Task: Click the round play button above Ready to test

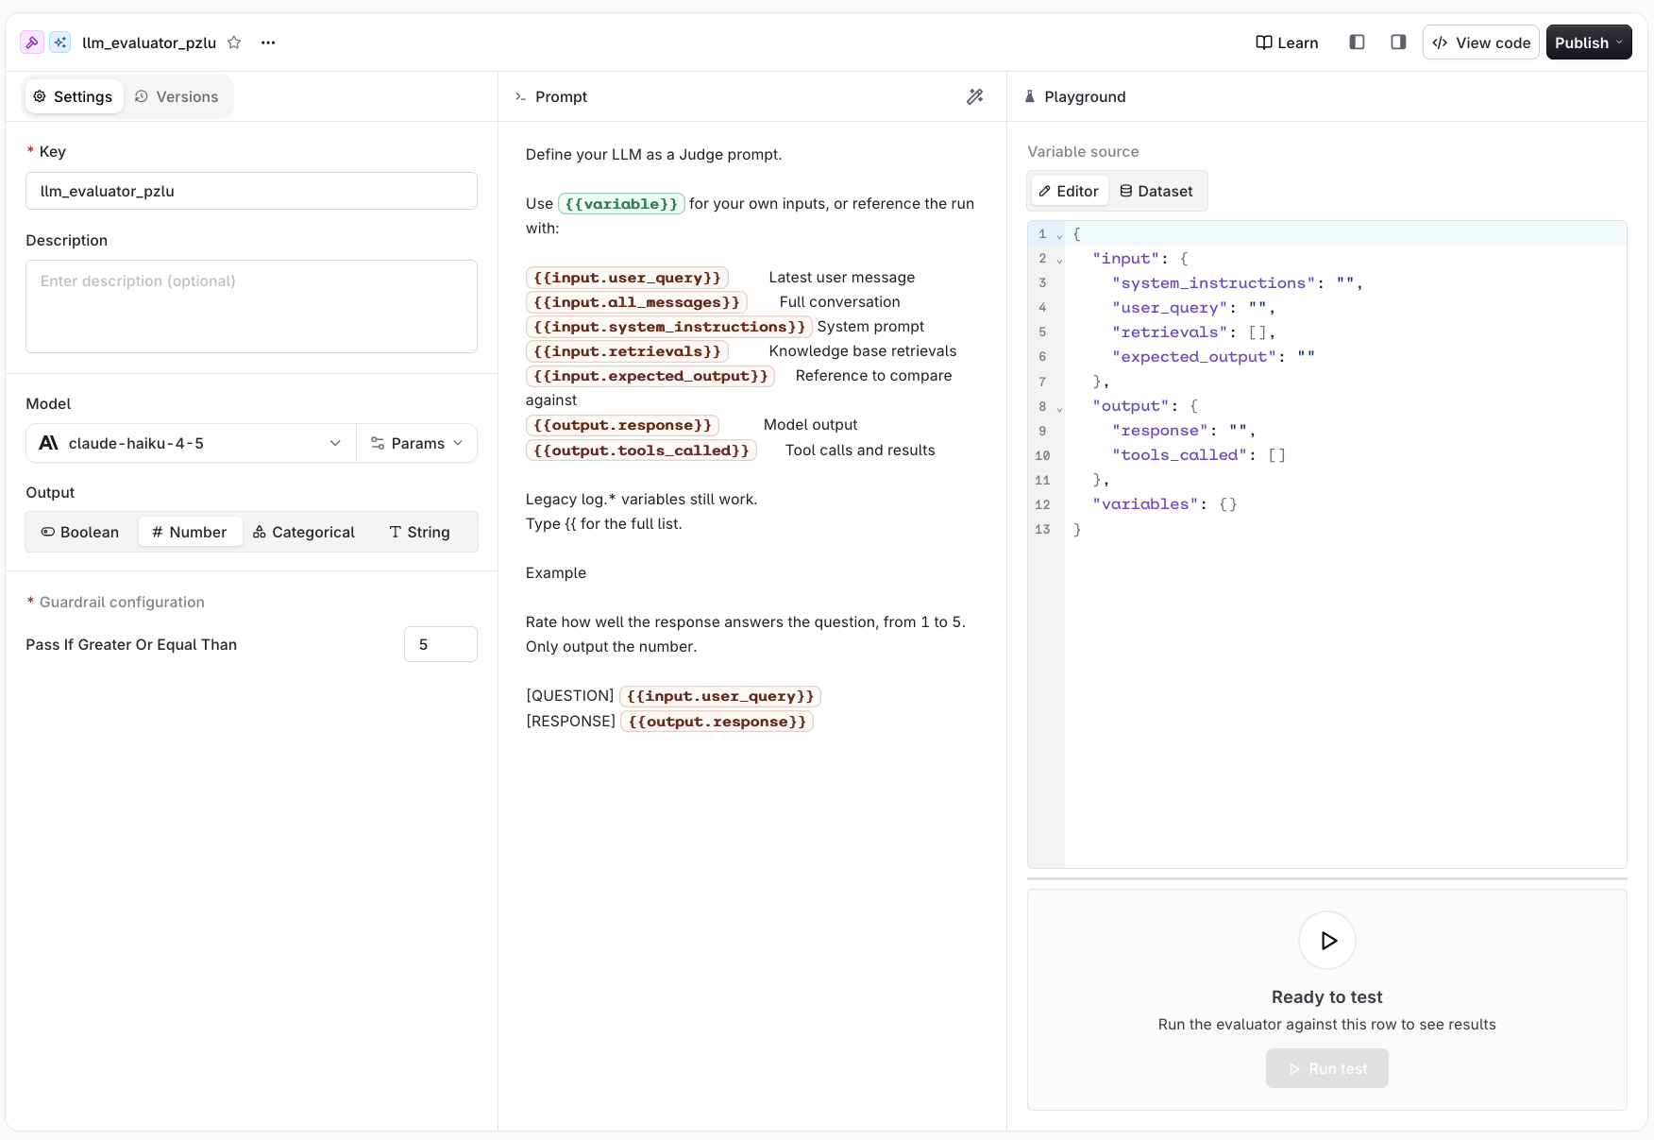Action: [1327, 940]
